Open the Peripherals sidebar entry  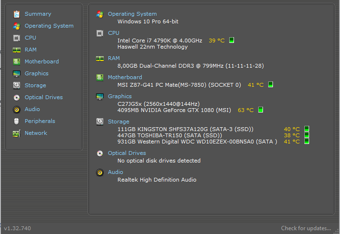pos(40,121)
